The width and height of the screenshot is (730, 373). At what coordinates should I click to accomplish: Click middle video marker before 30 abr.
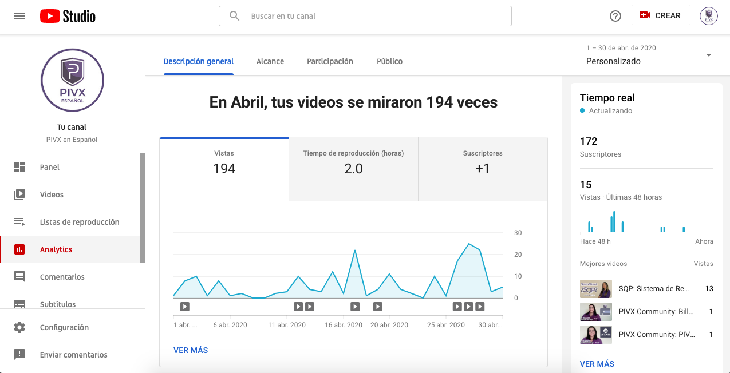coord(468,307)
